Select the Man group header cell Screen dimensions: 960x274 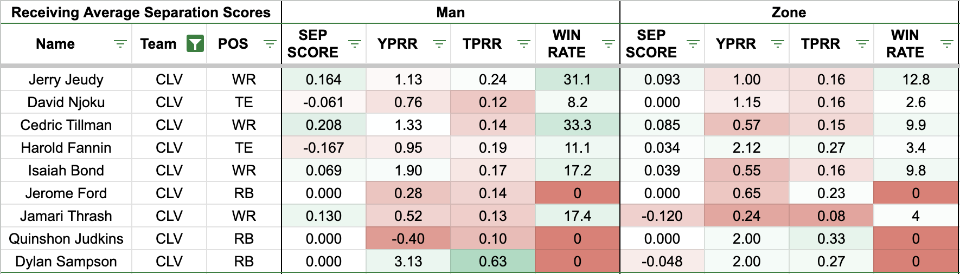(450, 12)
